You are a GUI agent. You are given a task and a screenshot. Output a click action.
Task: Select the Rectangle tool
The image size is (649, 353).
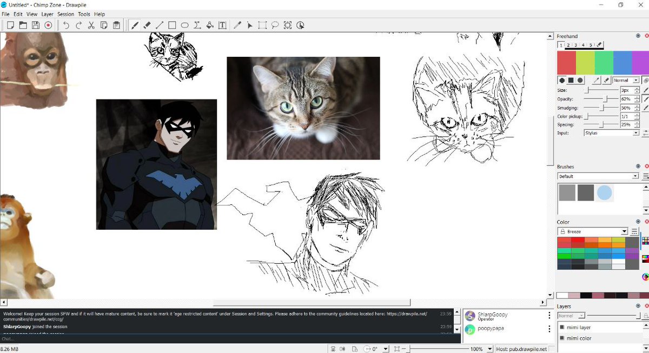(x=172, y=25)
